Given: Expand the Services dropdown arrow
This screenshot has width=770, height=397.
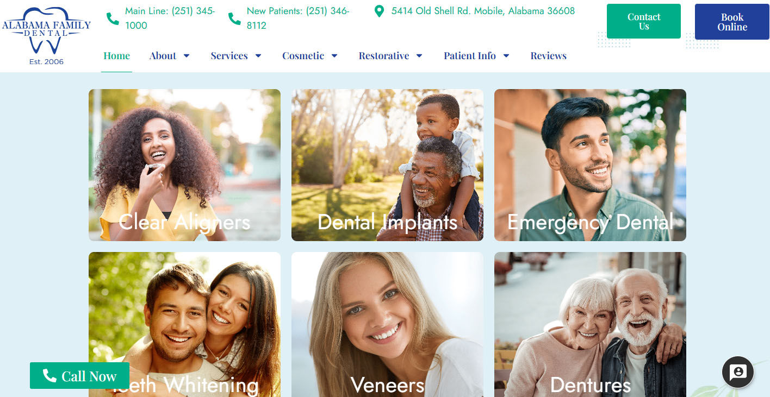Looking at the screenshot, I should tap(258, 56).
